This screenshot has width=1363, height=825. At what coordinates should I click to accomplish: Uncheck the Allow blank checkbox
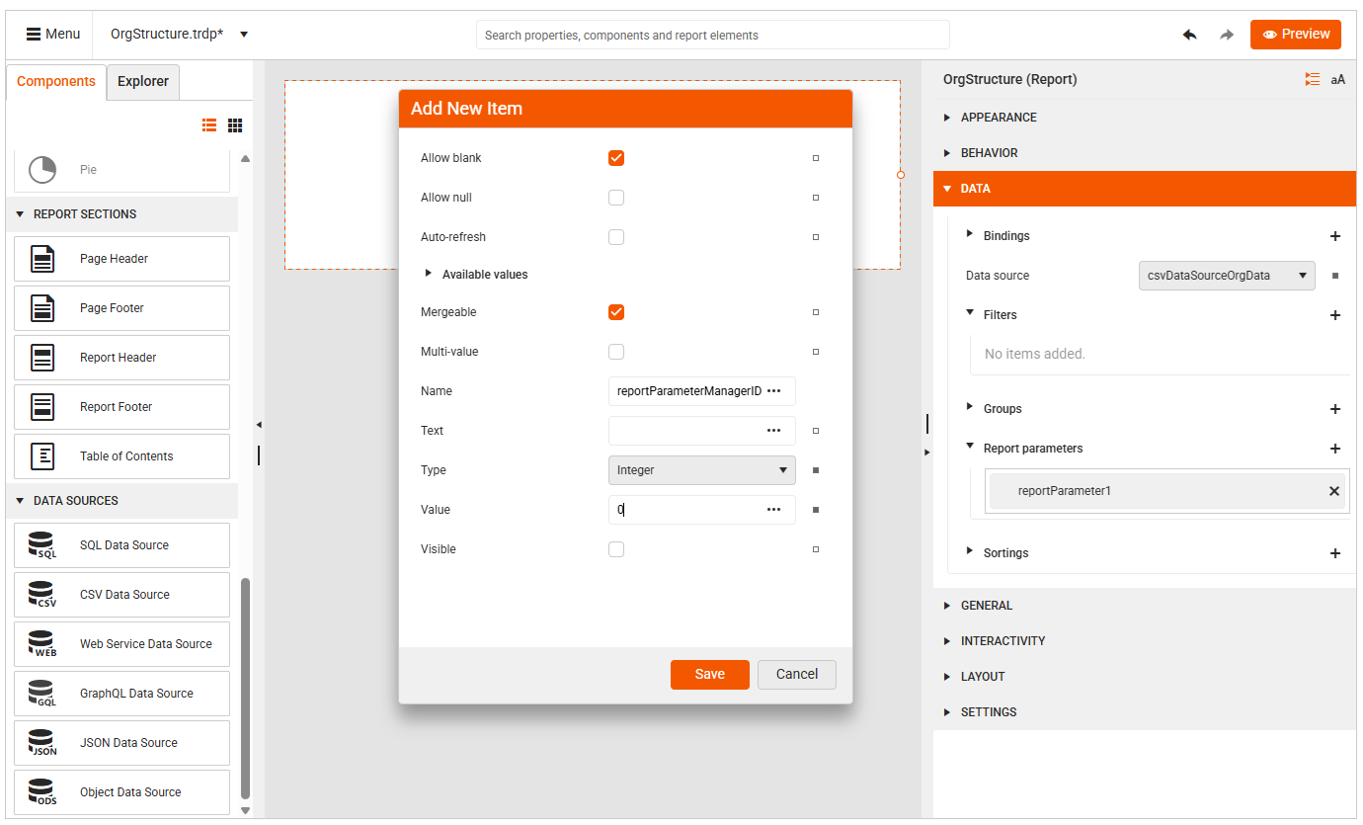point(616,157)
